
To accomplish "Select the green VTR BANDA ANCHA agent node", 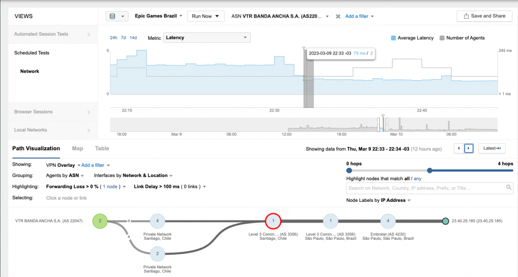I will (100, 220).
